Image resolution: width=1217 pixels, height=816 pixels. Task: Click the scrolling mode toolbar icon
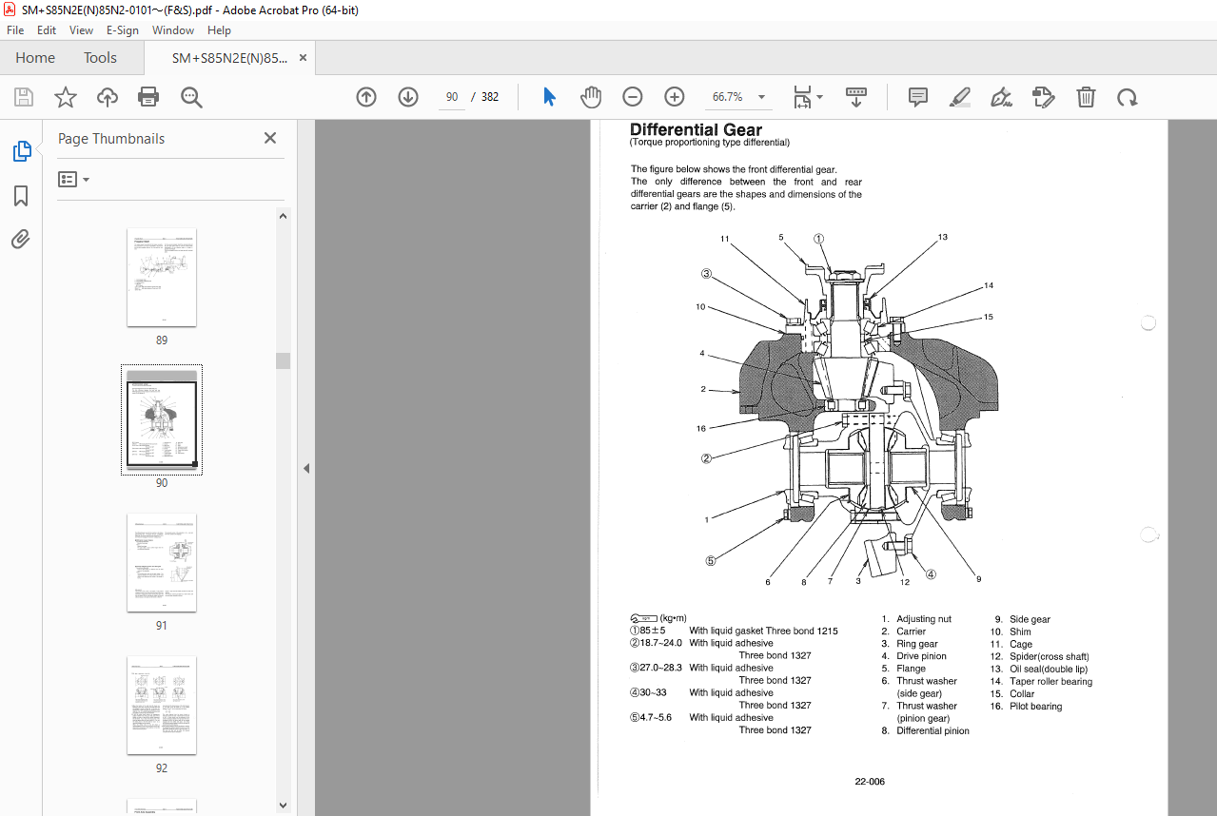pyautogui.click(x=855, y=97)
